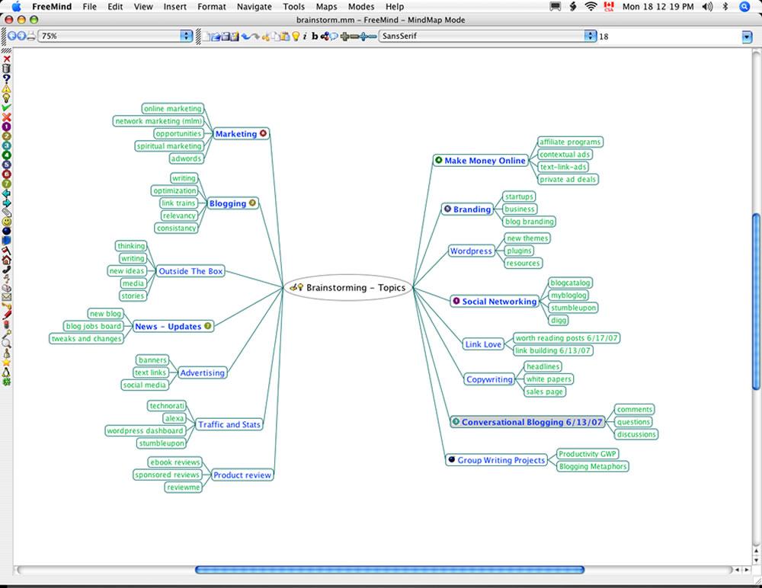This screenshot has height=588, width=762.
Task: Open the File menu
Action: (x=89, y=7)
